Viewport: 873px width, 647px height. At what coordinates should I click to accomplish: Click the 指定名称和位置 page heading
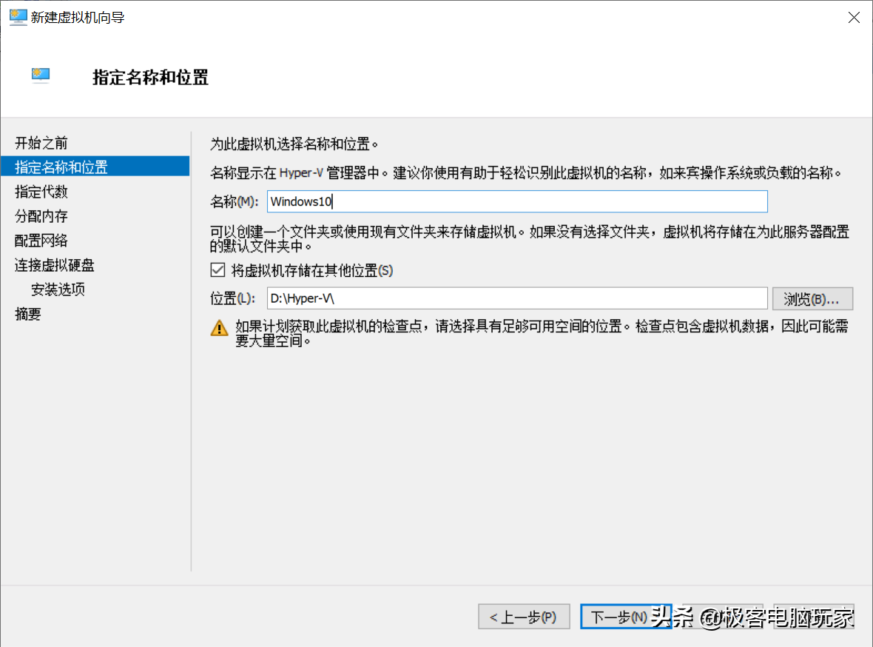[x=150, y=78]
